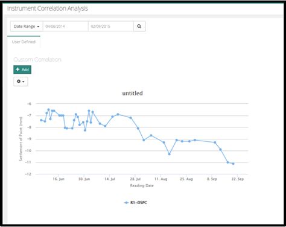
Task: Click the -9 y-axis label
Action: click(x=29, y=139)
